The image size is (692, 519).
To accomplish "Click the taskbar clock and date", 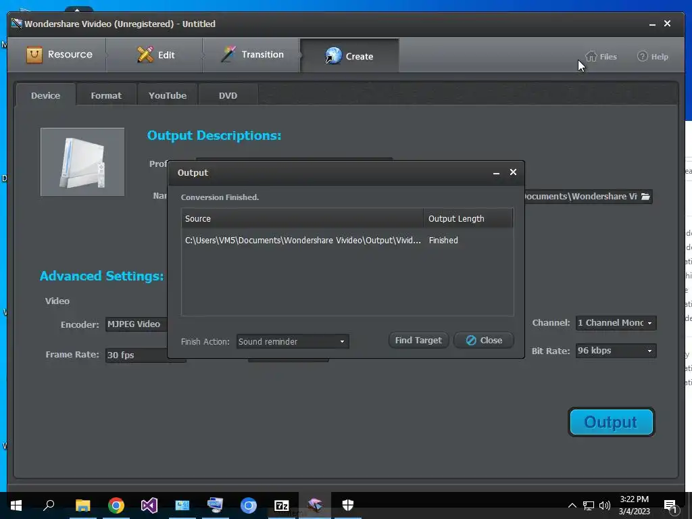I will click(634, 505).
